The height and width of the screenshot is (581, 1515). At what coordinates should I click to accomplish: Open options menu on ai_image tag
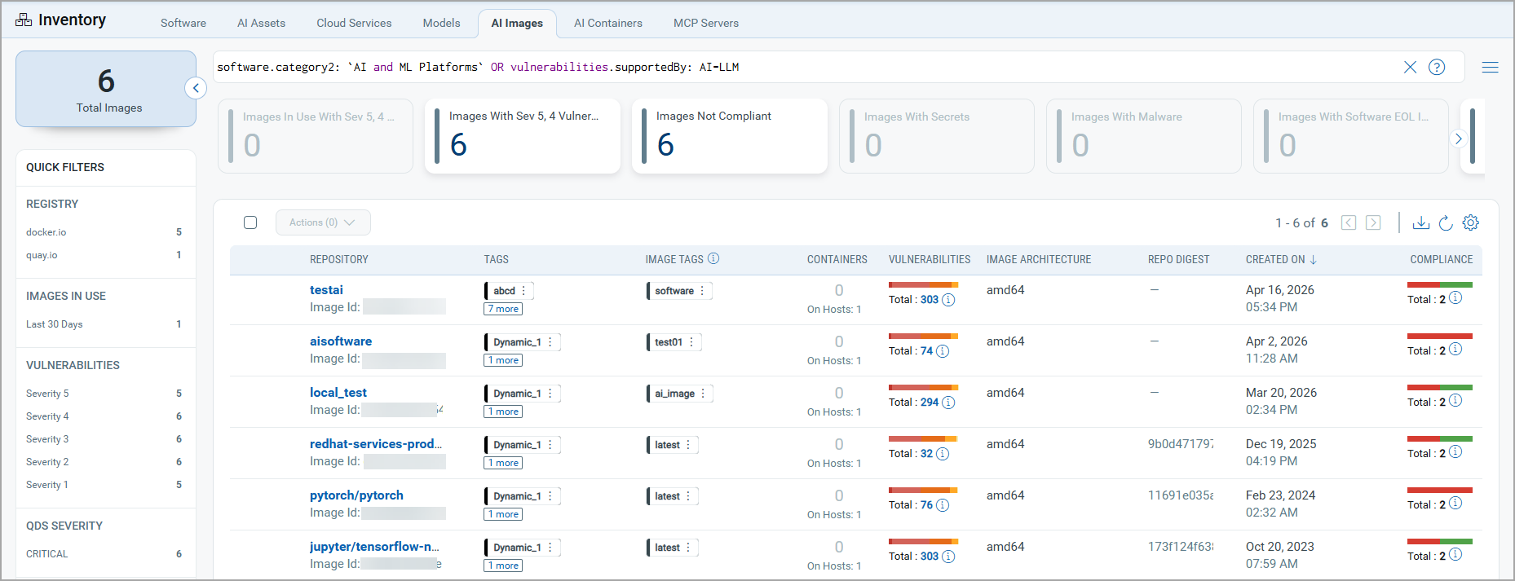tap(703, 394)
